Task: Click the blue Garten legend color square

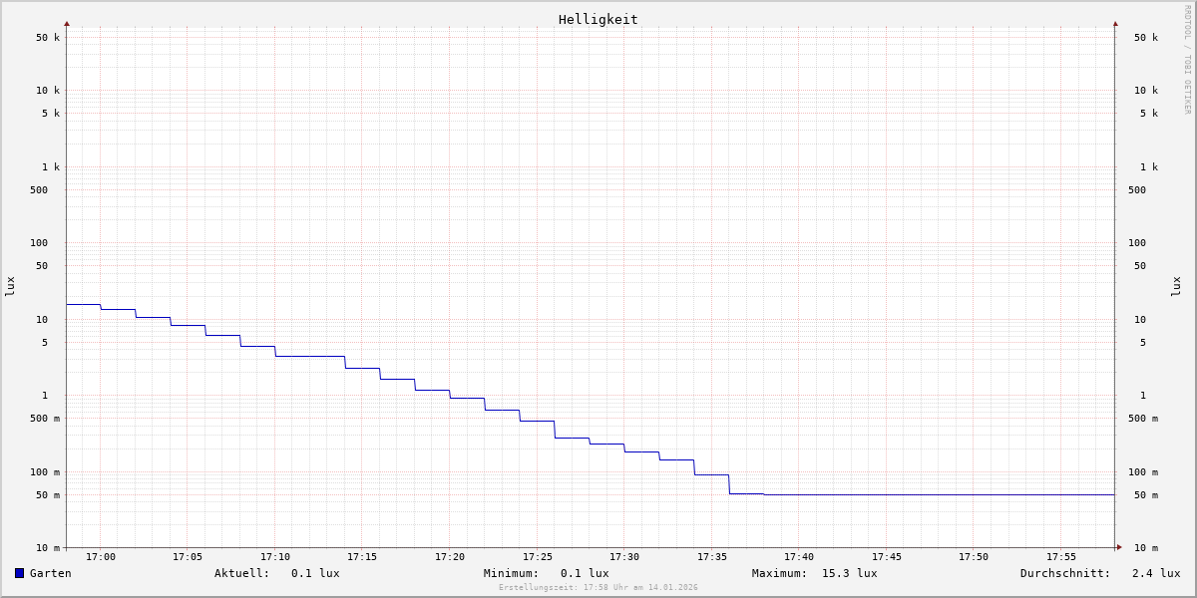Action: click(19, 573)
